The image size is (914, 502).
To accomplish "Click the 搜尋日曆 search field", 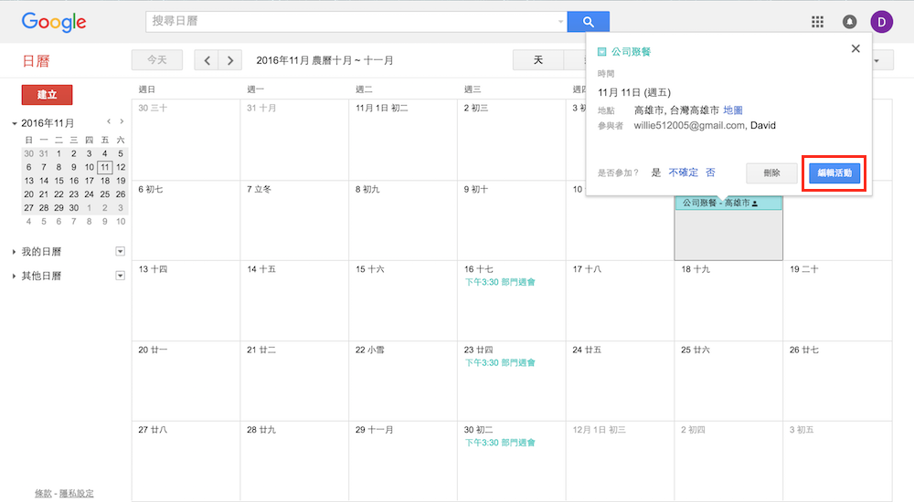I will 352,22.
